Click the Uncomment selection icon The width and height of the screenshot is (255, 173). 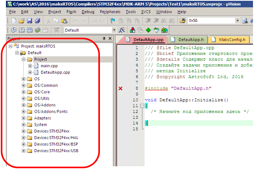coord(172,21)
